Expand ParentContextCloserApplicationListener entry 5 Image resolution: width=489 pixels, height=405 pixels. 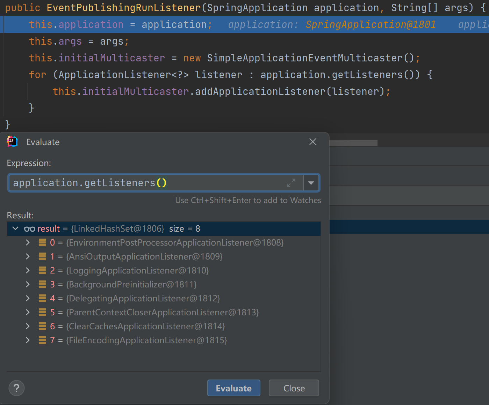click(28, 312)
